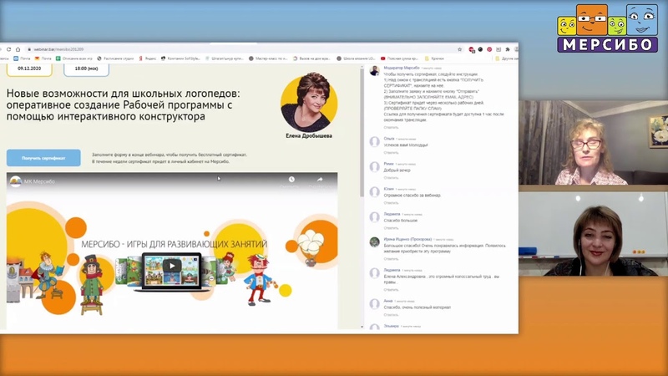Open the 'МК Мерсибо' channel avatar

[x=15, y=181]
